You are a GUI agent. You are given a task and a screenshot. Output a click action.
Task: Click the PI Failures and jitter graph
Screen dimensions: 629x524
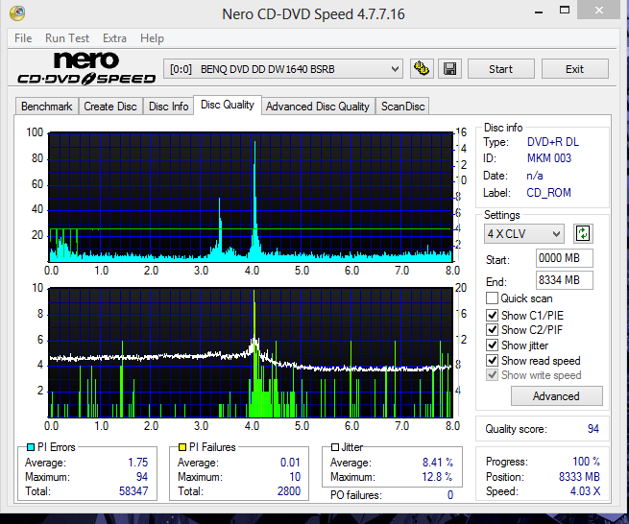(251, 353)
